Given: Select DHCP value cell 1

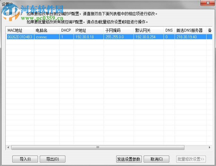Looking at the screenshot, I should coord(67,37).
